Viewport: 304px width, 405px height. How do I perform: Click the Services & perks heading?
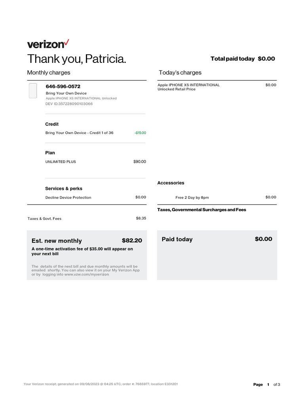click(x=64, y=189)
